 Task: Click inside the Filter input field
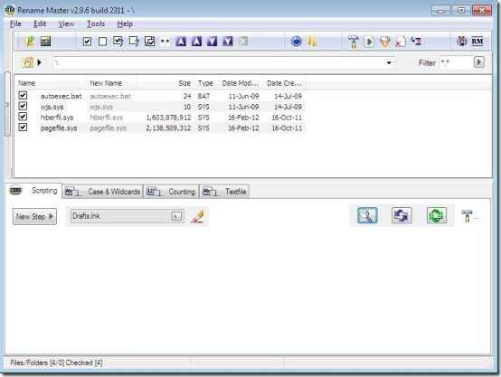tap(456, 62)
